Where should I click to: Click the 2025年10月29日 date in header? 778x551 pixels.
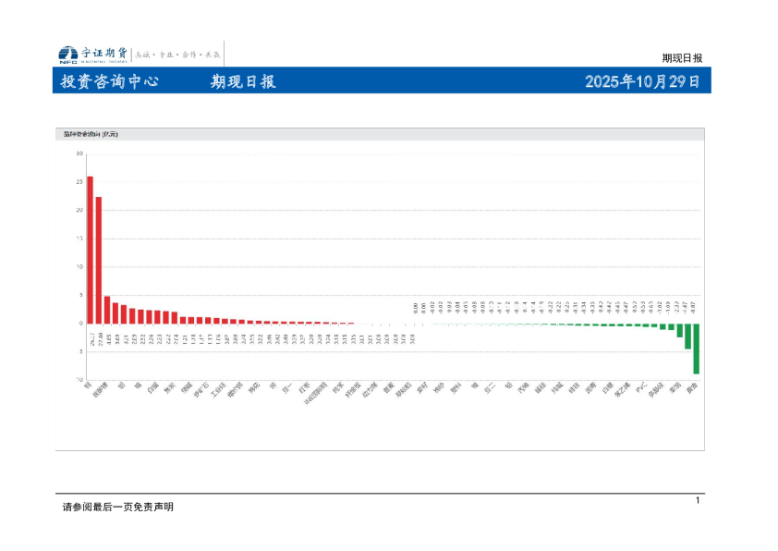642,81
